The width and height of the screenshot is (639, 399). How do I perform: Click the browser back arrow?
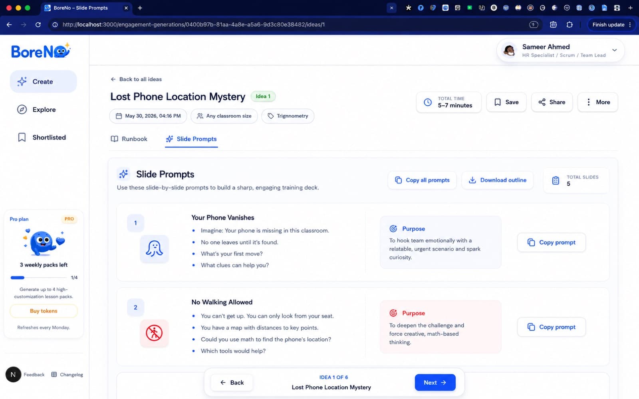click(x=9, y=25)
